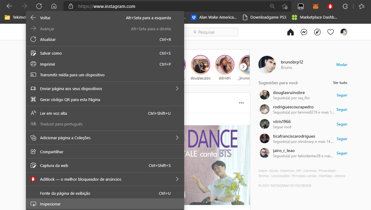This screenshot has width=371, height=210.
Task: Open brunobrp12 profile picture
Action: [x=267, y=65]
